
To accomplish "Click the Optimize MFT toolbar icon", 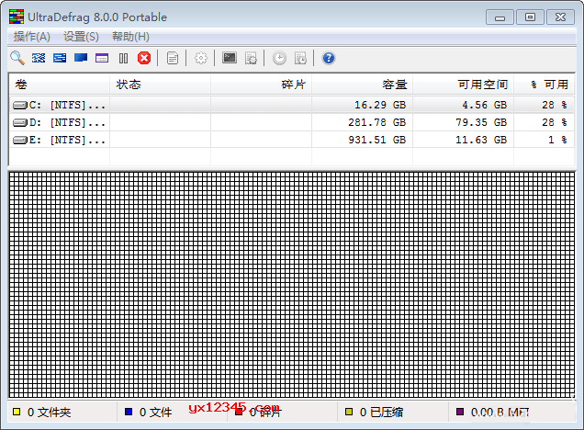I will [102, 58].
